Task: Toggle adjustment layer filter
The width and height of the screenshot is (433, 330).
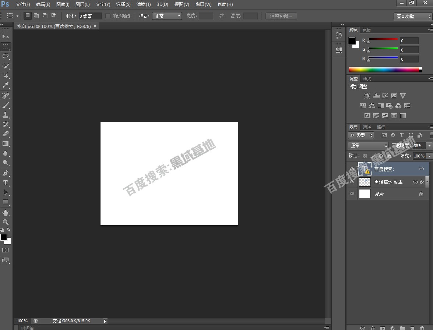Action: [x=392, y=135]
